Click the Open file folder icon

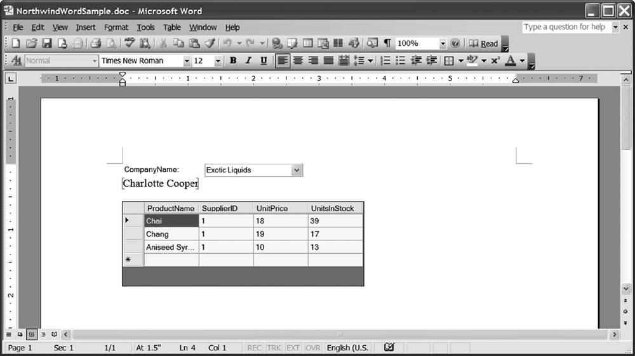[x=31, y=43]
